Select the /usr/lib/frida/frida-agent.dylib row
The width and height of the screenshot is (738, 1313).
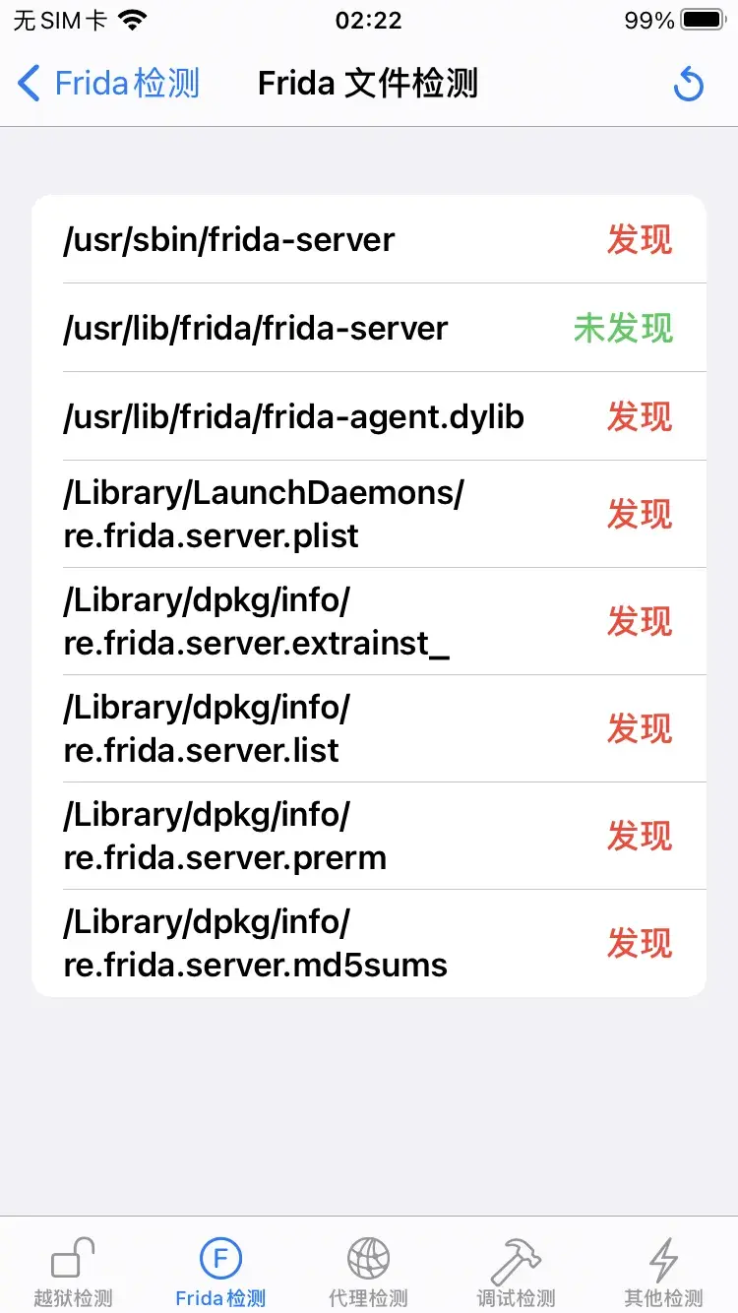point(369,416)
